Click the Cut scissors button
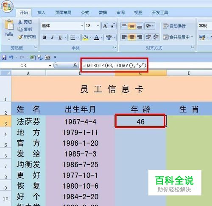 (x=25, y=22)
